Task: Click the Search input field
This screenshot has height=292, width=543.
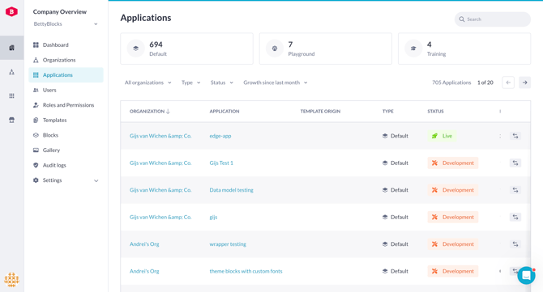Action: 493,19
